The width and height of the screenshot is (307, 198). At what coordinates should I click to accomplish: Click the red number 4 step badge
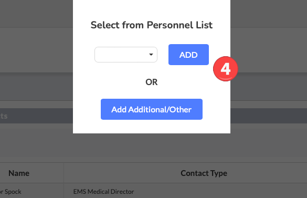pyautogui.click(x=226, y=69)
